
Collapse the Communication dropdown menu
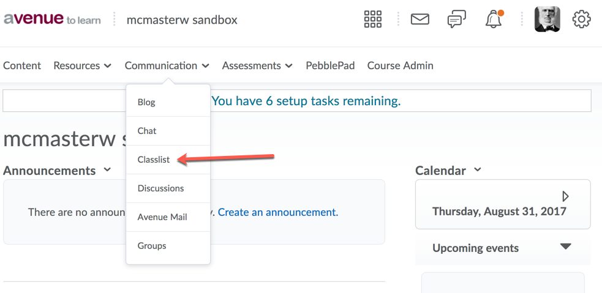coord(167,65)
